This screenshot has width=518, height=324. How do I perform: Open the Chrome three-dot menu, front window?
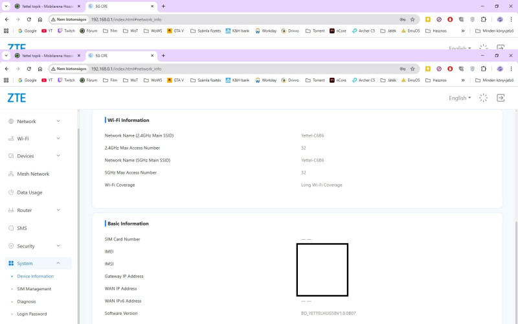pos(511,69)
